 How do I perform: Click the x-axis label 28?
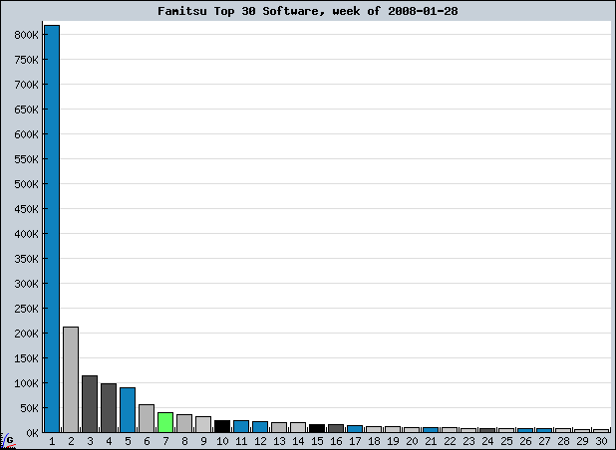563,442
